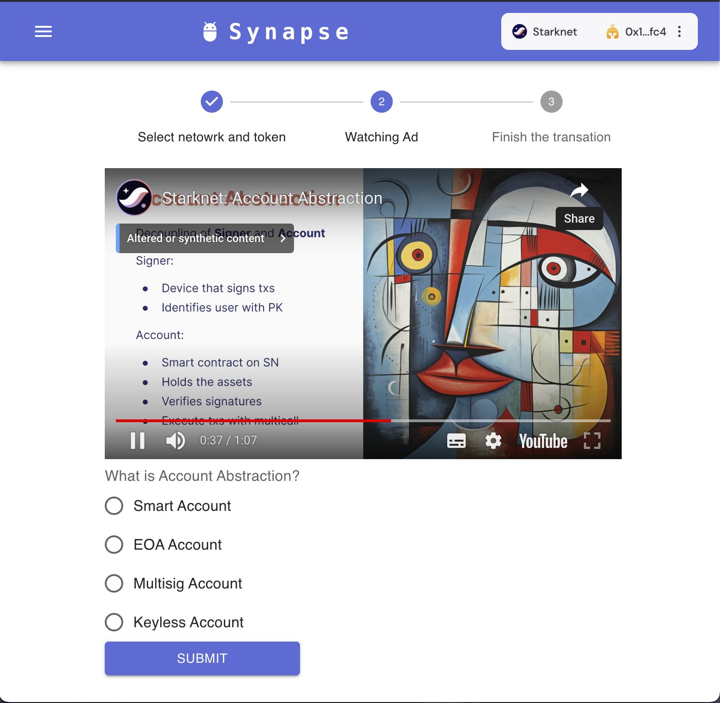Screen dimensions: 720x703
Task: Click the wallet avatar icon beside 0x1...fc4
Action: (x=612, y=31)
